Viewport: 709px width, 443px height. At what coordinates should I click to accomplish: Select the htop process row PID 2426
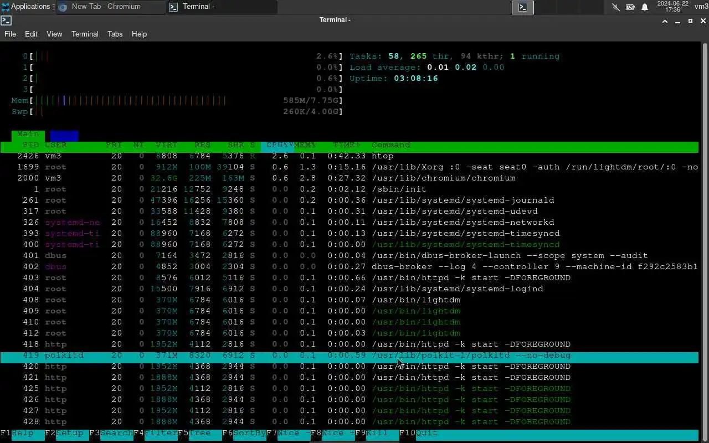point(349,156)
